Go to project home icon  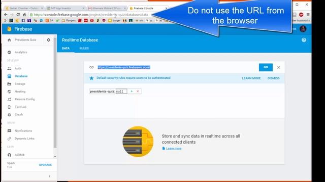pyautogui.click(x=9, y=40)
